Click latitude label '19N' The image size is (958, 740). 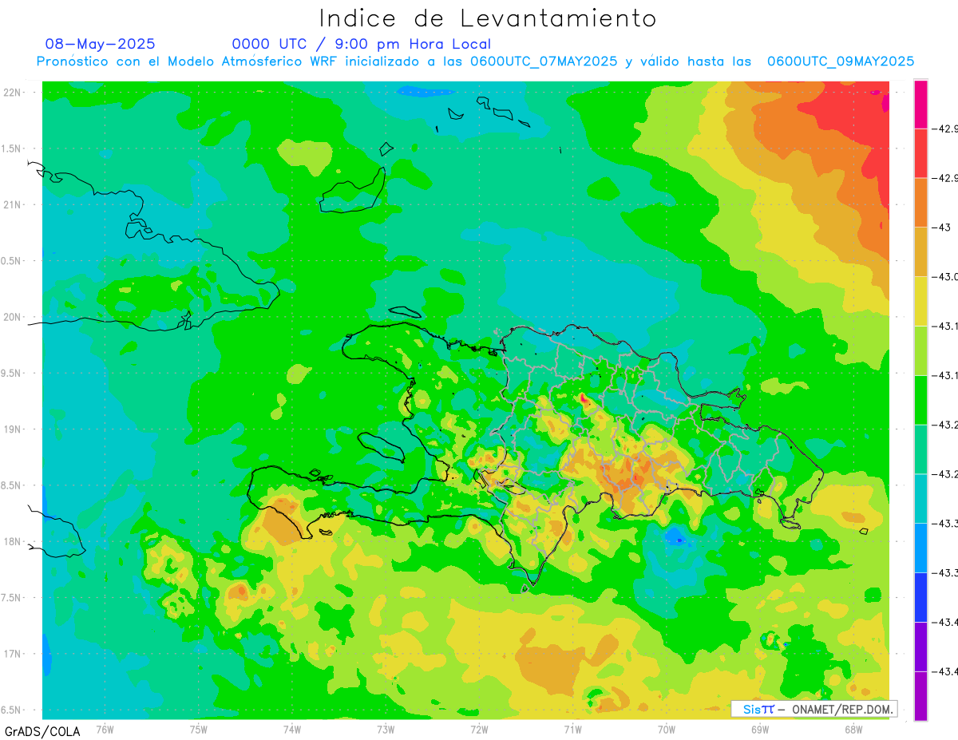tap(14, 429)
